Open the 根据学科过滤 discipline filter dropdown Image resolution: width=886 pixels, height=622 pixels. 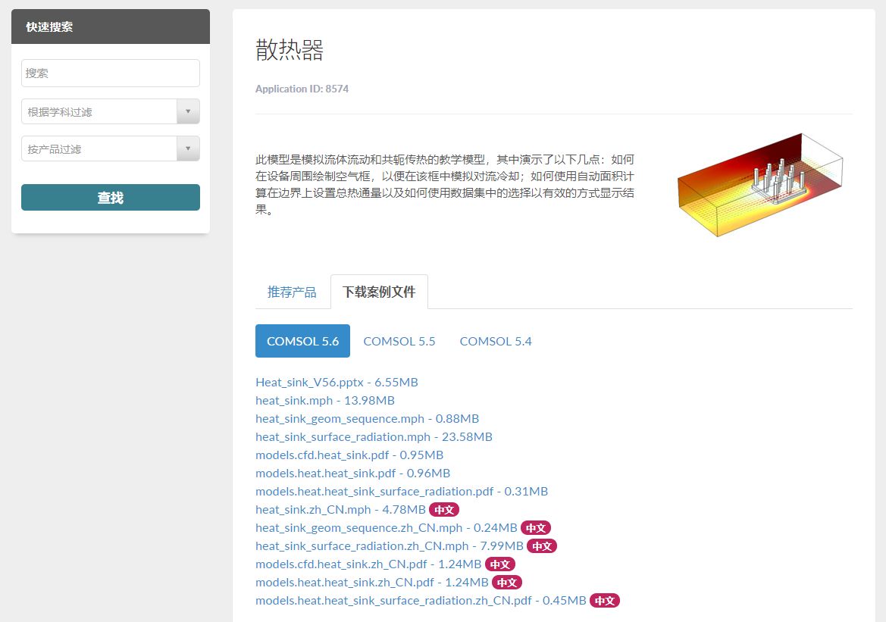110,112
